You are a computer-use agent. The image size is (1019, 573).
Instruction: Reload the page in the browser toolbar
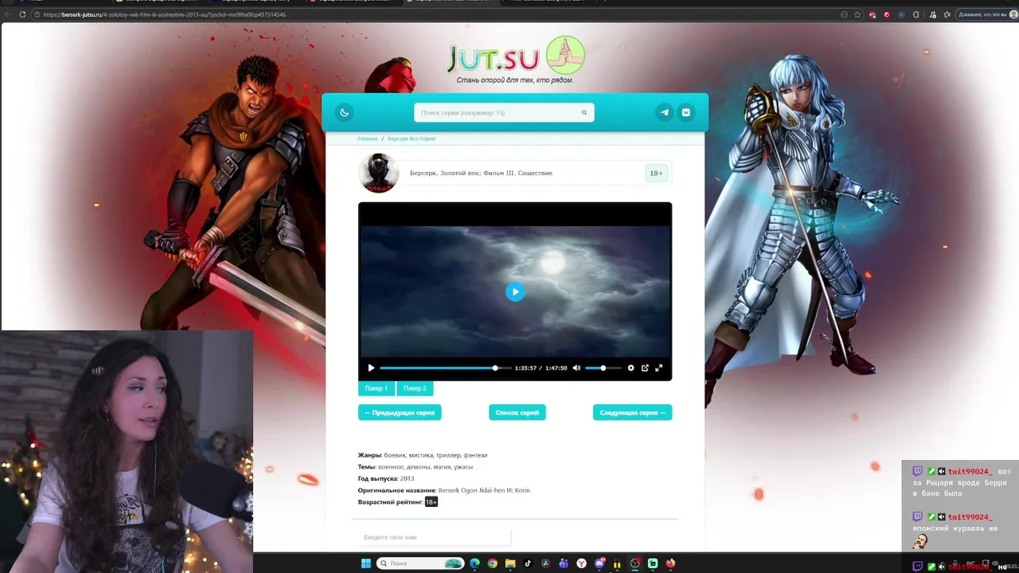pyautogui.click(x=22, y=14)
